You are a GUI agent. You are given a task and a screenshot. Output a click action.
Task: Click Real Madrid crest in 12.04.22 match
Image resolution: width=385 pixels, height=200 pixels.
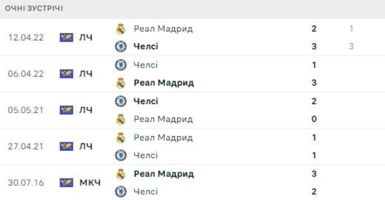[x=120, y=29]
